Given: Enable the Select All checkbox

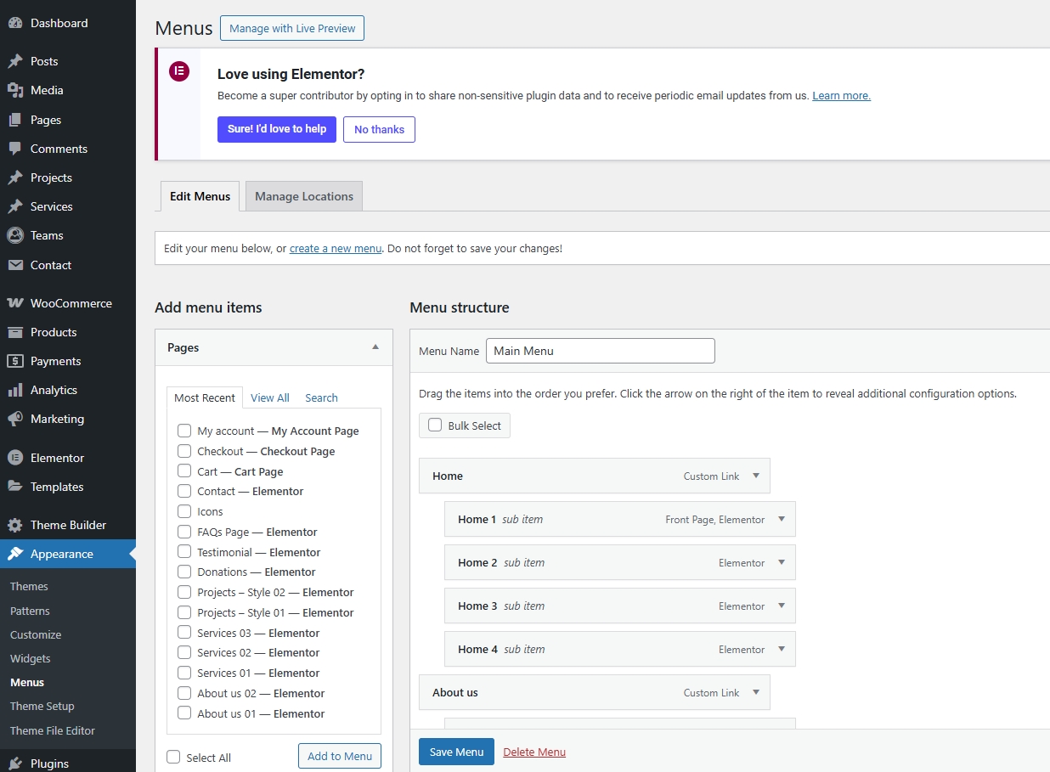Looking at the screenshot, I should pos(174,758).
